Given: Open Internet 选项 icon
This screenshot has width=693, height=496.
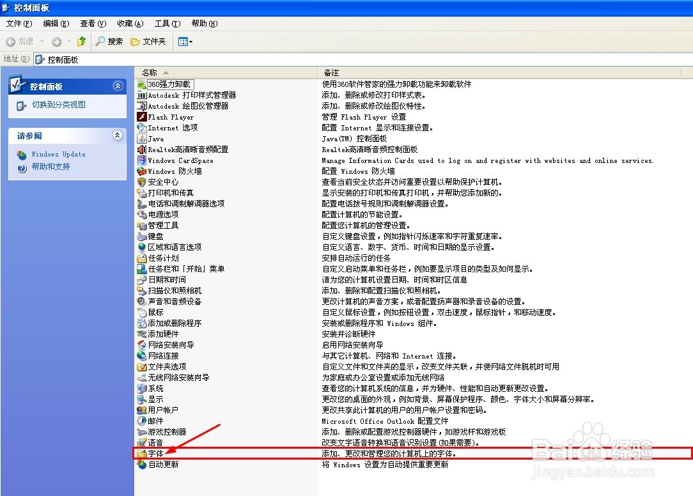Looking at the screenshot, I should 141,128.
